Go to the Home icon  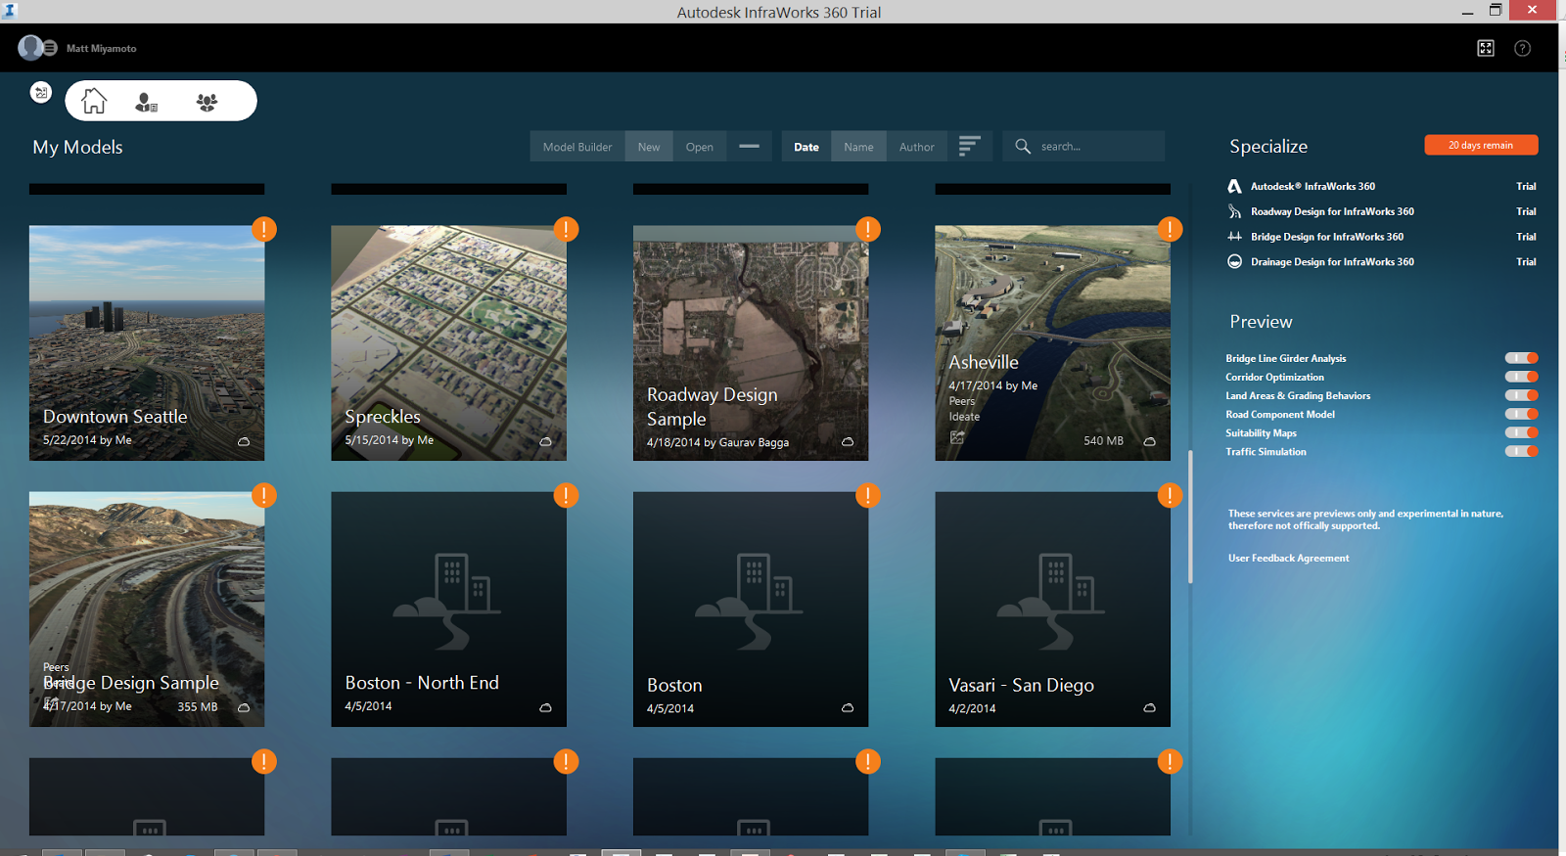click(x=94, y=101)
